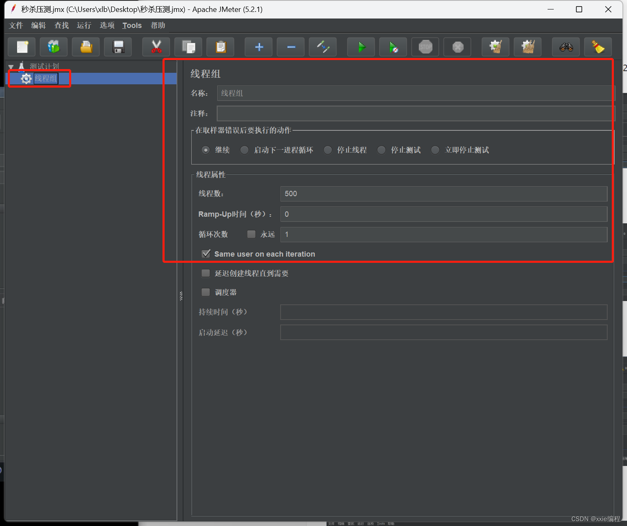Select the 停止测试 radio option
This screenshot has width=627, height=526.
pyautogui.click(x=381, y=150)
